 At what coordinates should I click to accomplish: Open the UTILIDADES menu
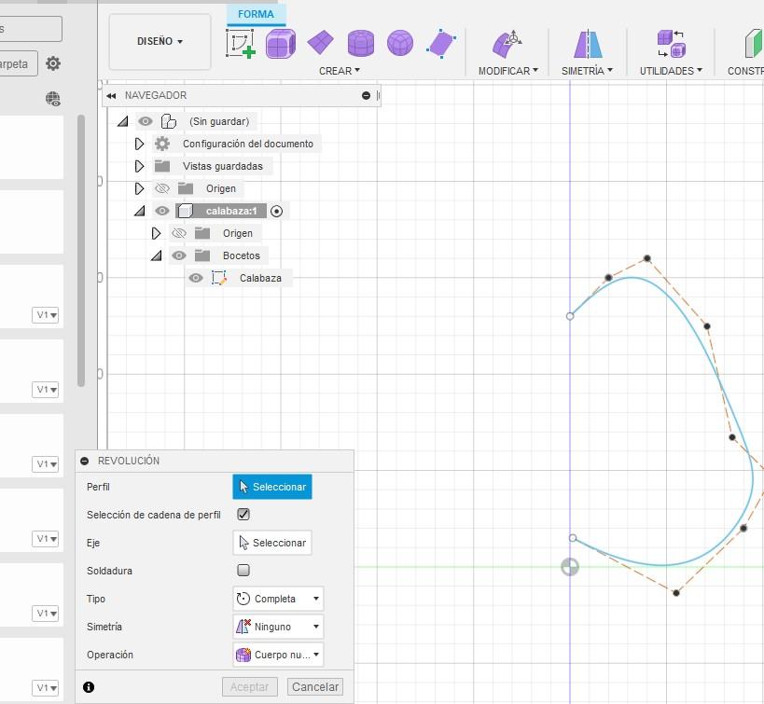coord(671,71)
